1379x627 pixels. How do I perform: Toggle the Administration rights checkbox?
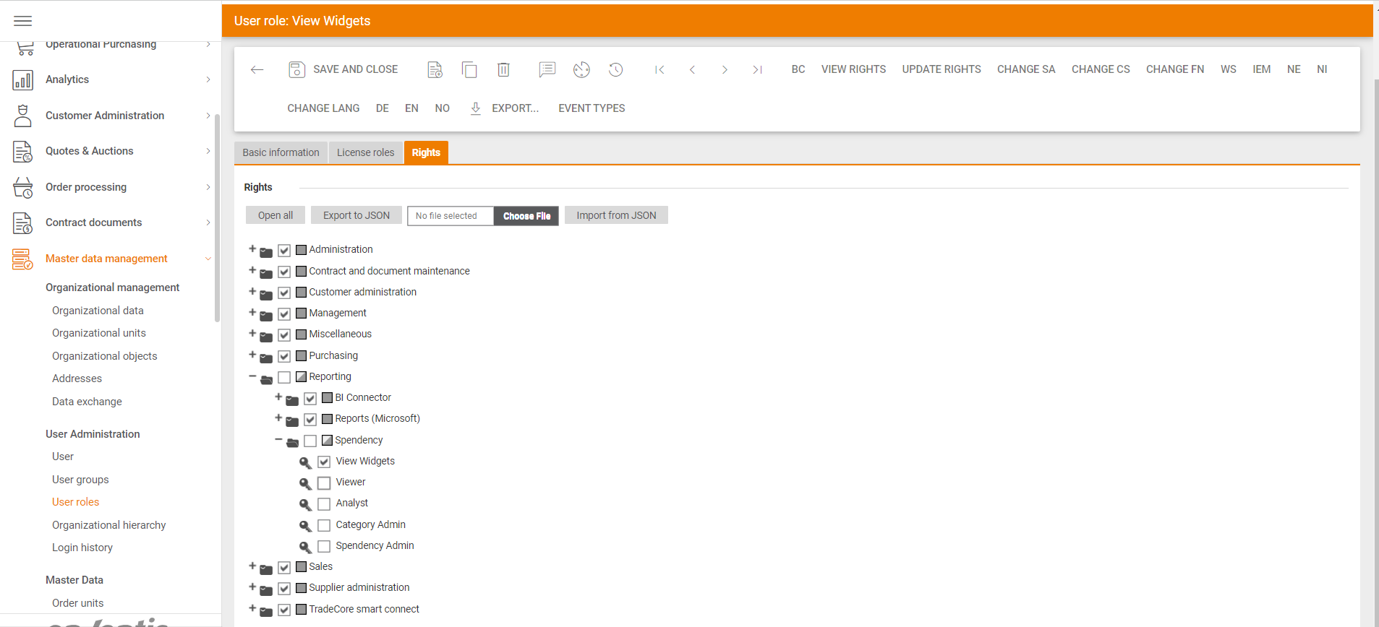click(x=284, y=250)
